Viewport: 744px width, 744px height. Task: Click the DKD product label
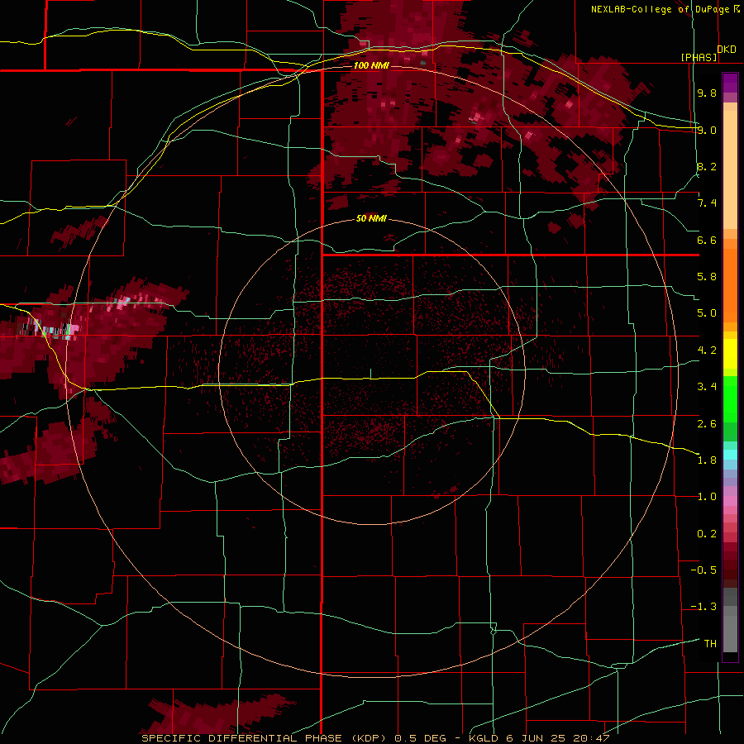click(727, 50)
